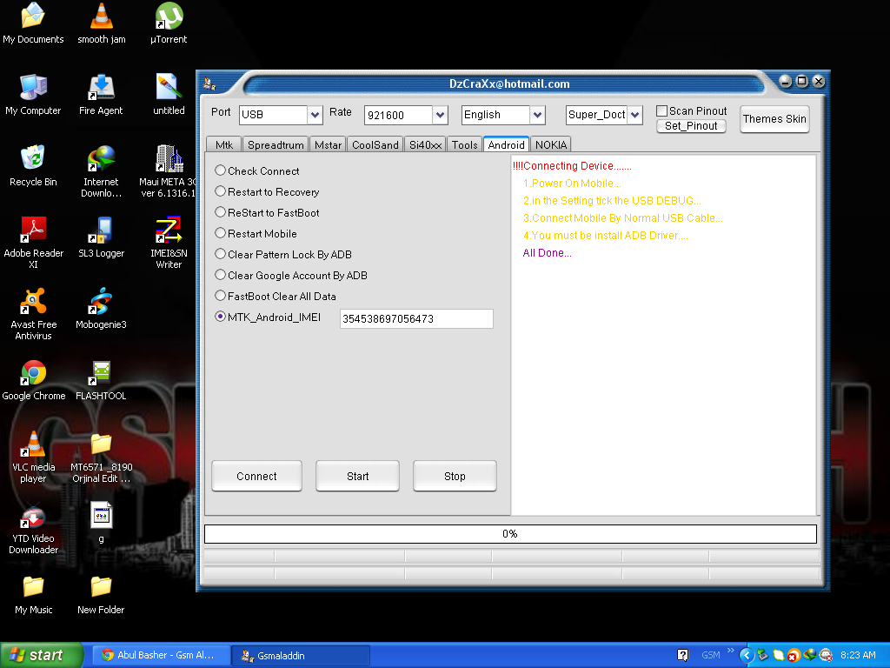Switch to the Spreadtrum tab
890x668 pixels.
click(276, 145)
